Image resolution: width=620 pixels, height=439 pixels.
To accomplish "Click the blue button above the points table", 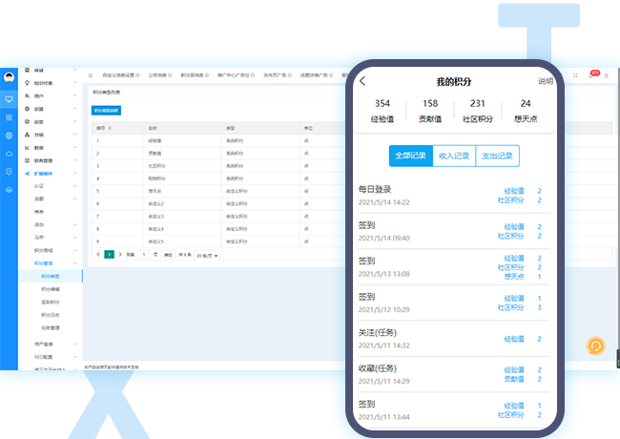I will pyautogui.click(x=106, y=110).
